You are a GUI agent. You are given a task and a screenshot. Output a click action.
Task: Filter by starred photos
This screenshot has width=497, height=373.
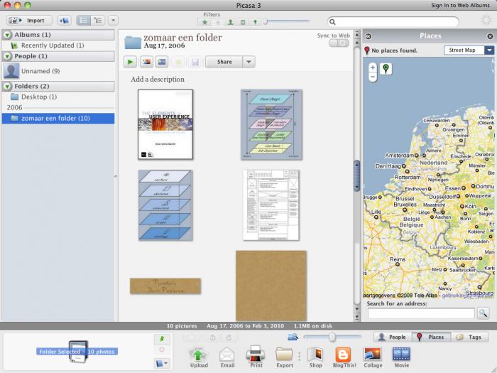coord(204,22)
